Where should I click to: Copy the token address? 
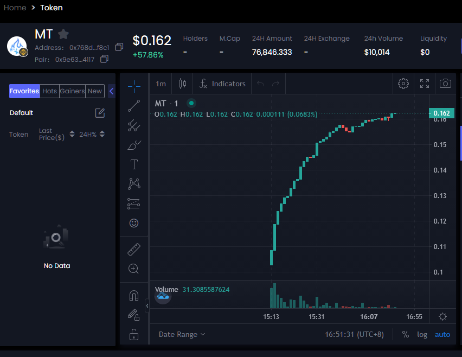[x=119, y=47]
